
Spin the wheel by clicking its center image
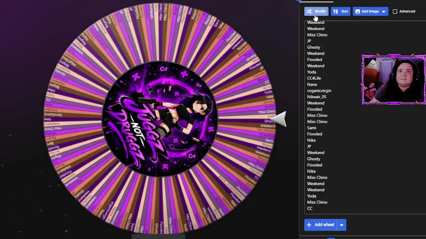click(160, 119)
